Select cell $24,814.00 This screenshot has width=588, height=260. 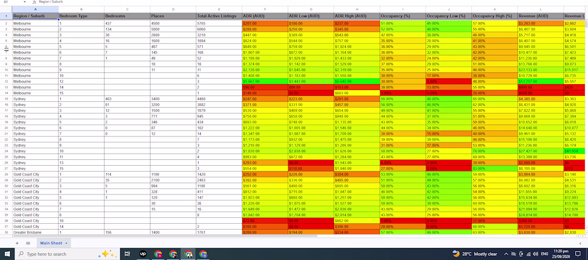click(540, 215)
